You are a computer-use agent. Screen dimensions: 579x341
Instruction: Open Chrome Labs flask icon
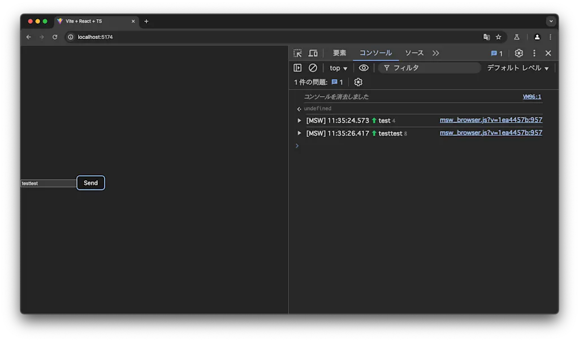tap(517, 37)
